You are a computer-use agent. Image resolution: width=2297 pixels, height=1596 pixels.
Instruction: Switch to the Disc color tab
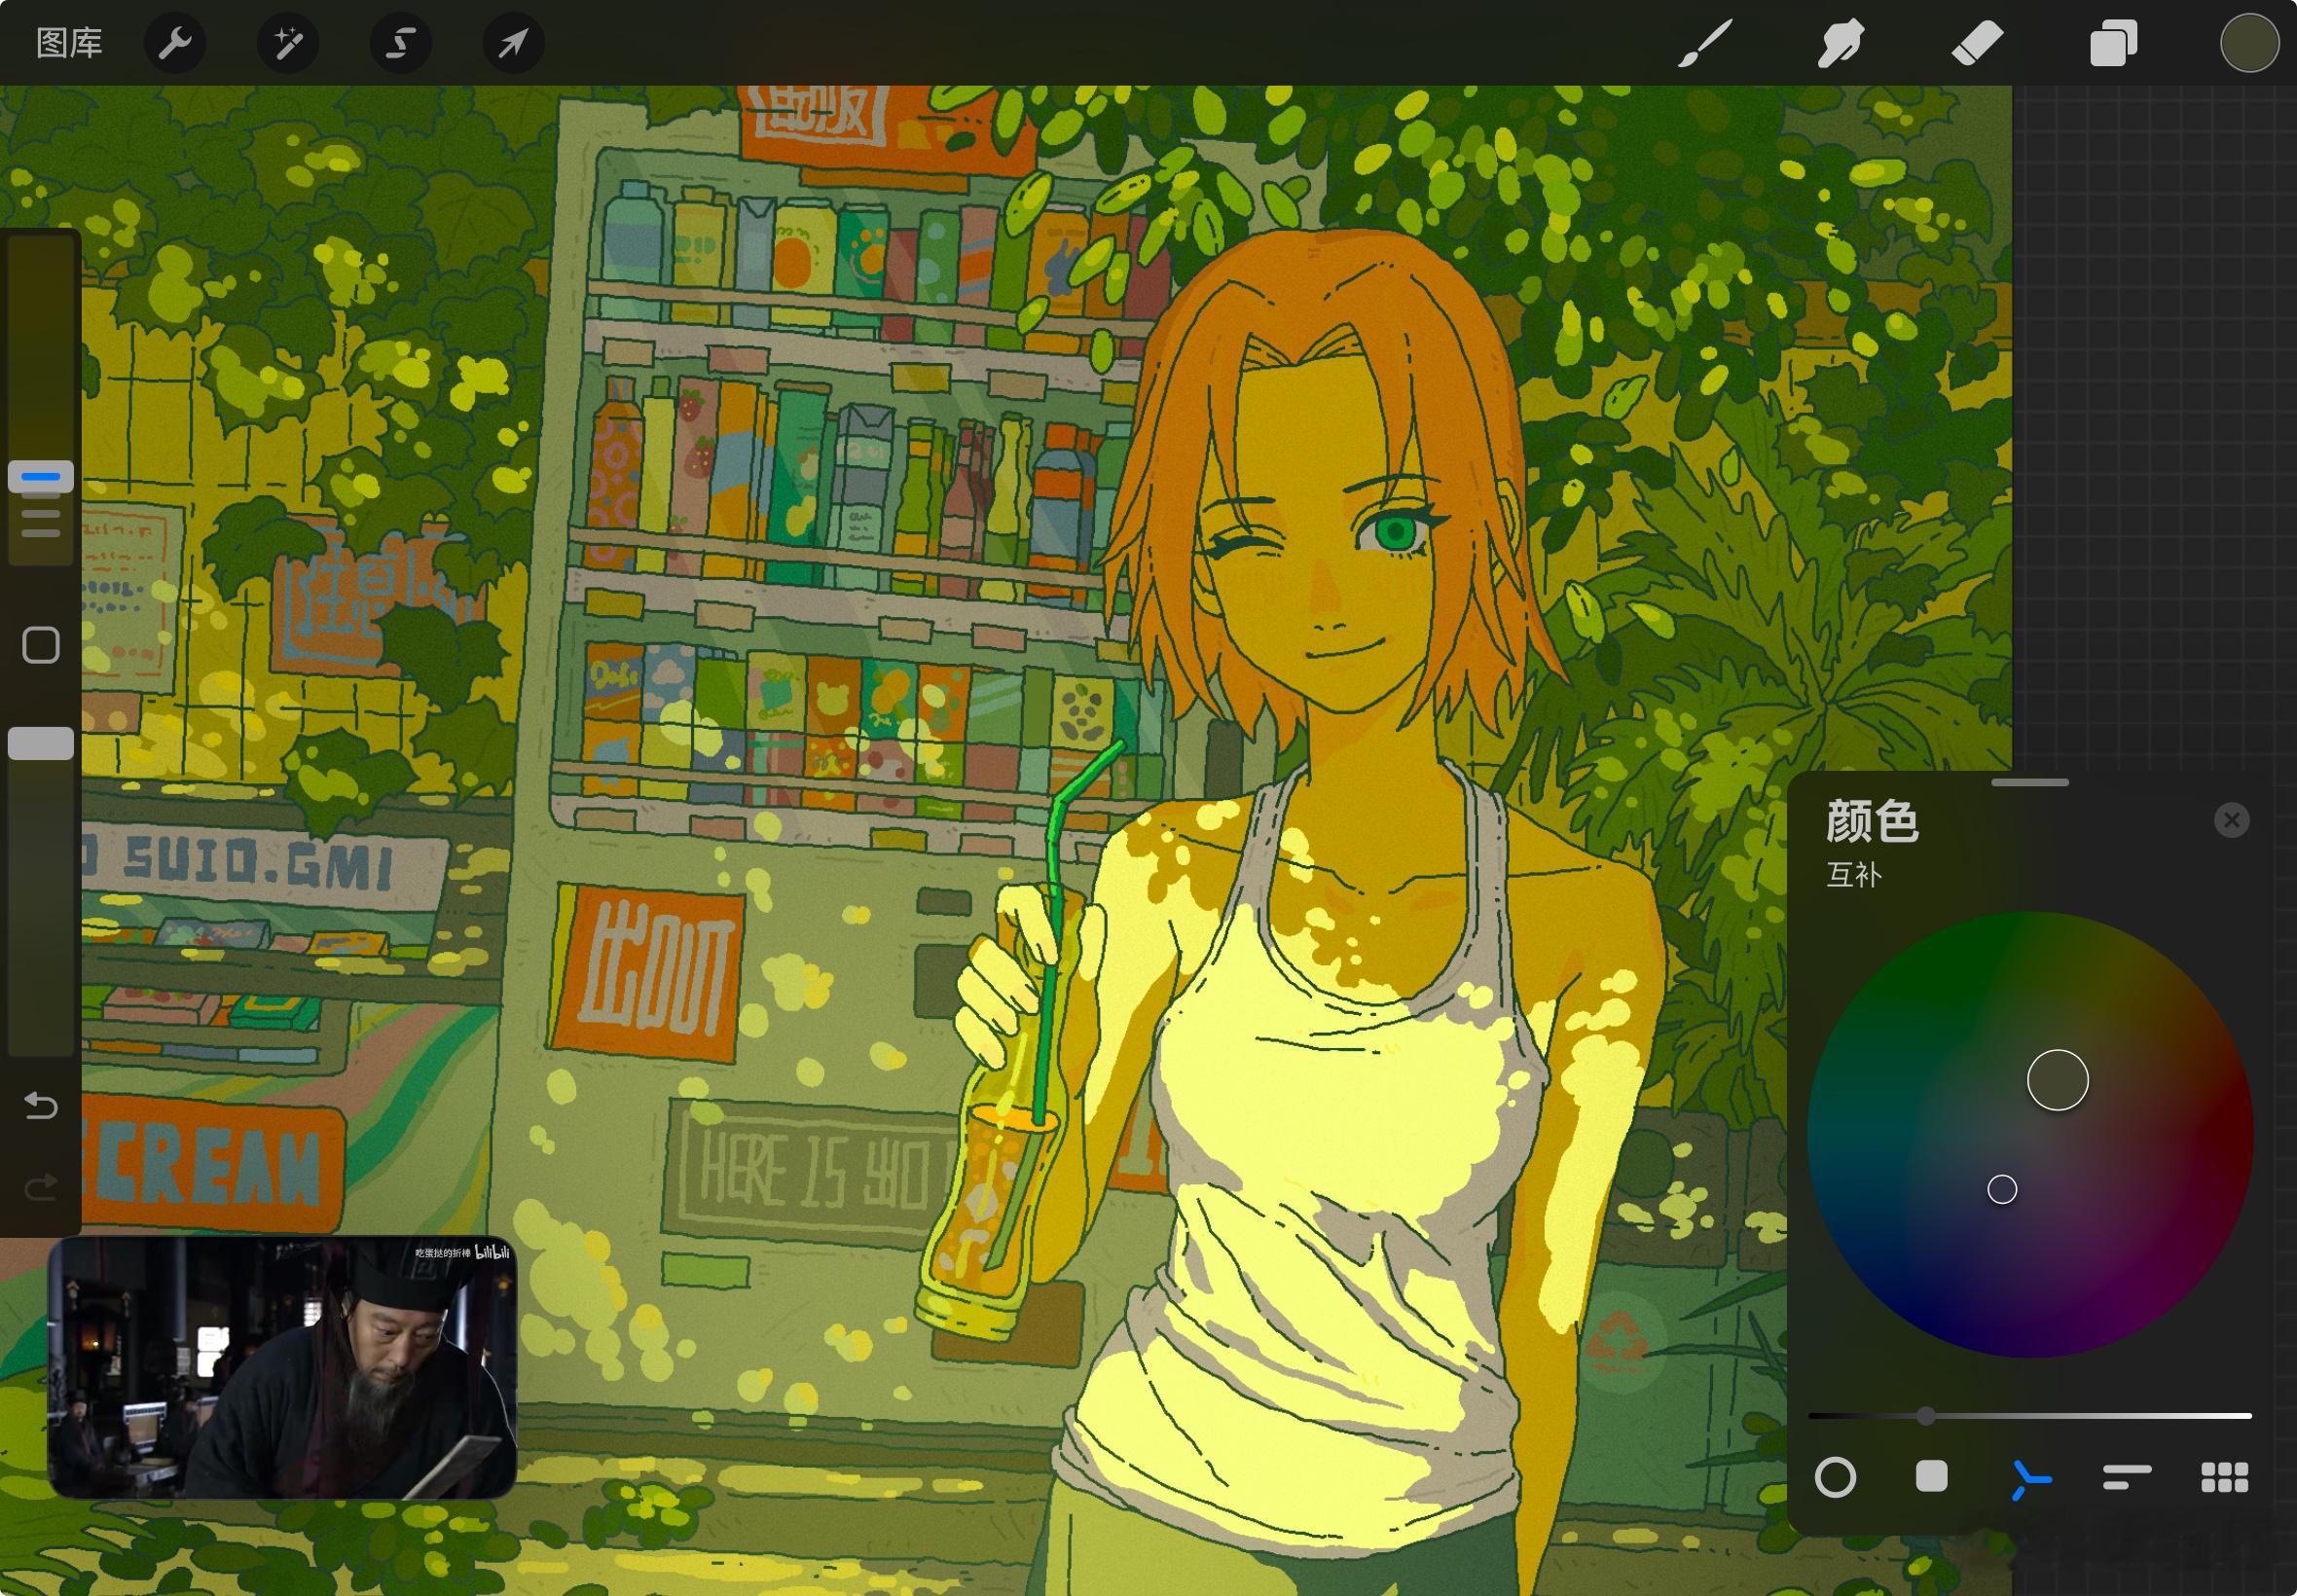[1835, 1477]
